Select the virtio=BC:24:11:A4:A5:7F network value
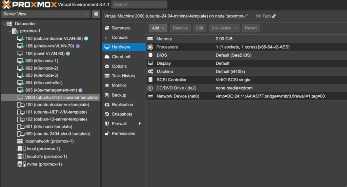Viewport: 347px width, 187px height. 270,96
